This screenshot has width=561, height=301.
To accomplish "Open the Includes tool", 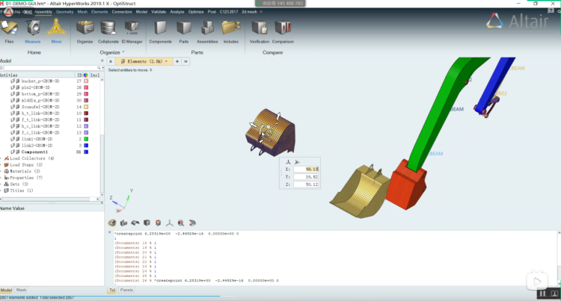I will tap(230, 28).
